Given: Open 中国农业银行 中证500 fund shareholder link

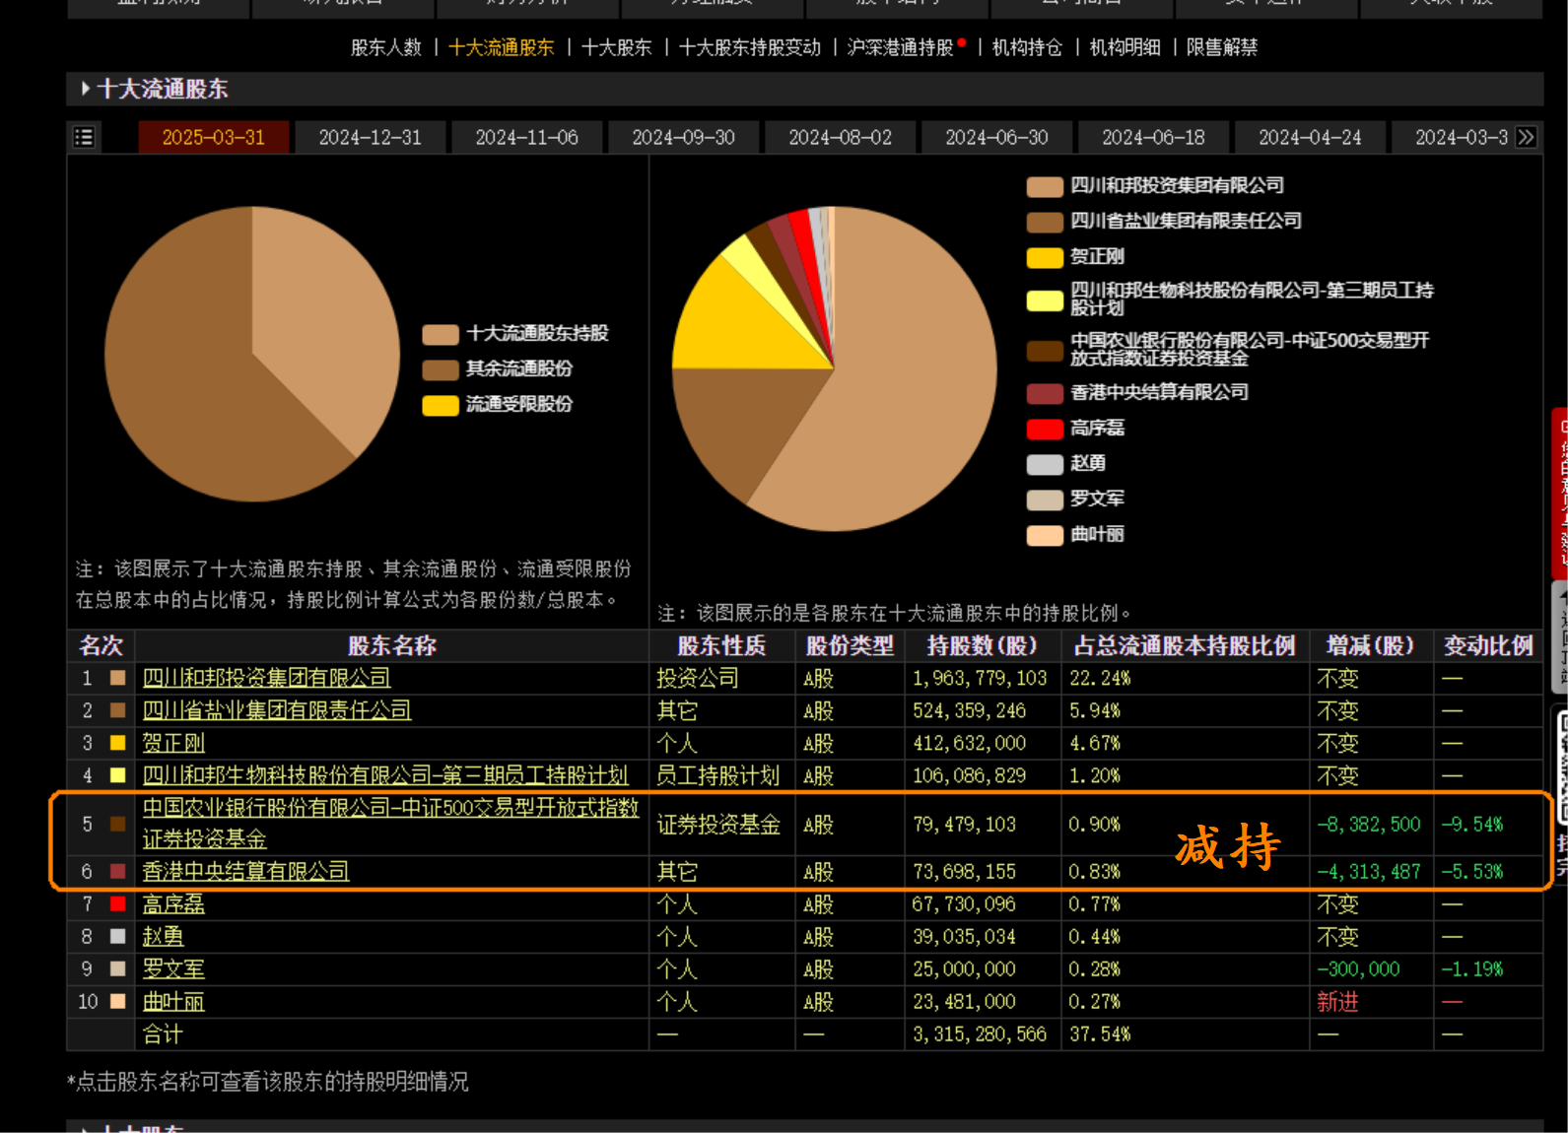Looking at the screenshot, I should click(x=390, y=824).
